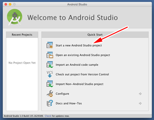Click the new Android Studio project icon

(50, 45)
